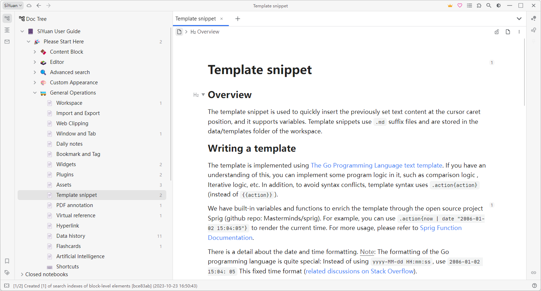Switch to the Template snippet tab
This screenshot has width=541, height=291.
[x=196, y=19]
